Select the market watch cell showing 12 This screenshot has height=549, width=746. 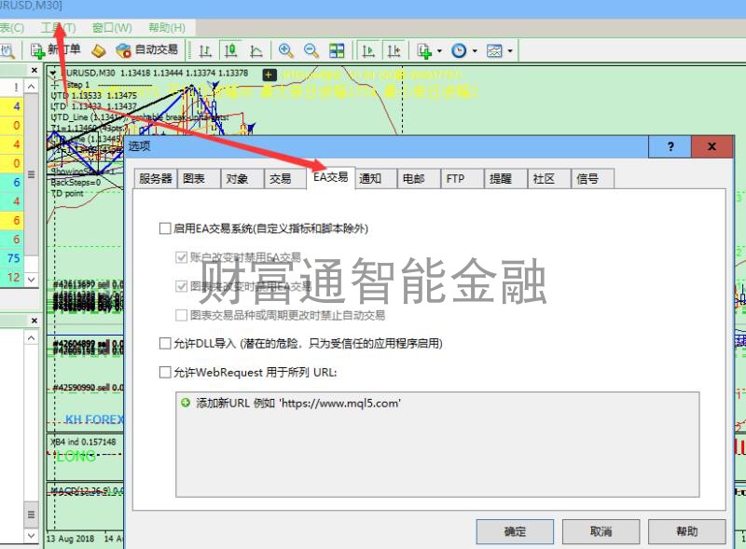(13, 278)
